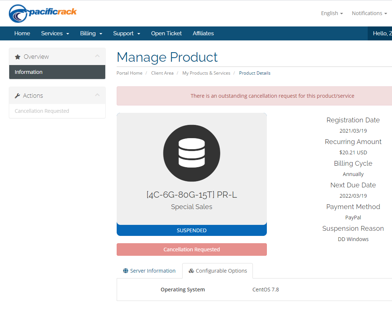392x334 pixels.
Task: Select Information in the Overview sidebar
Action: pyautogui.click(x=57, y=72)
